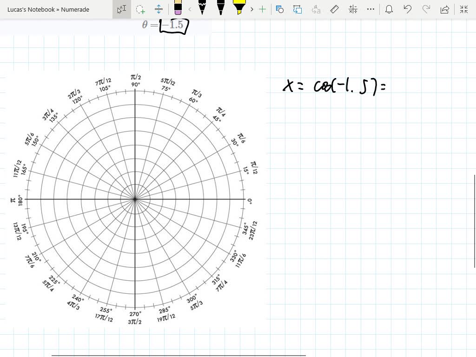Open the ellipsis overflow menu
Image resolution: width=476 pixels, height=357 pixels.
370,9
